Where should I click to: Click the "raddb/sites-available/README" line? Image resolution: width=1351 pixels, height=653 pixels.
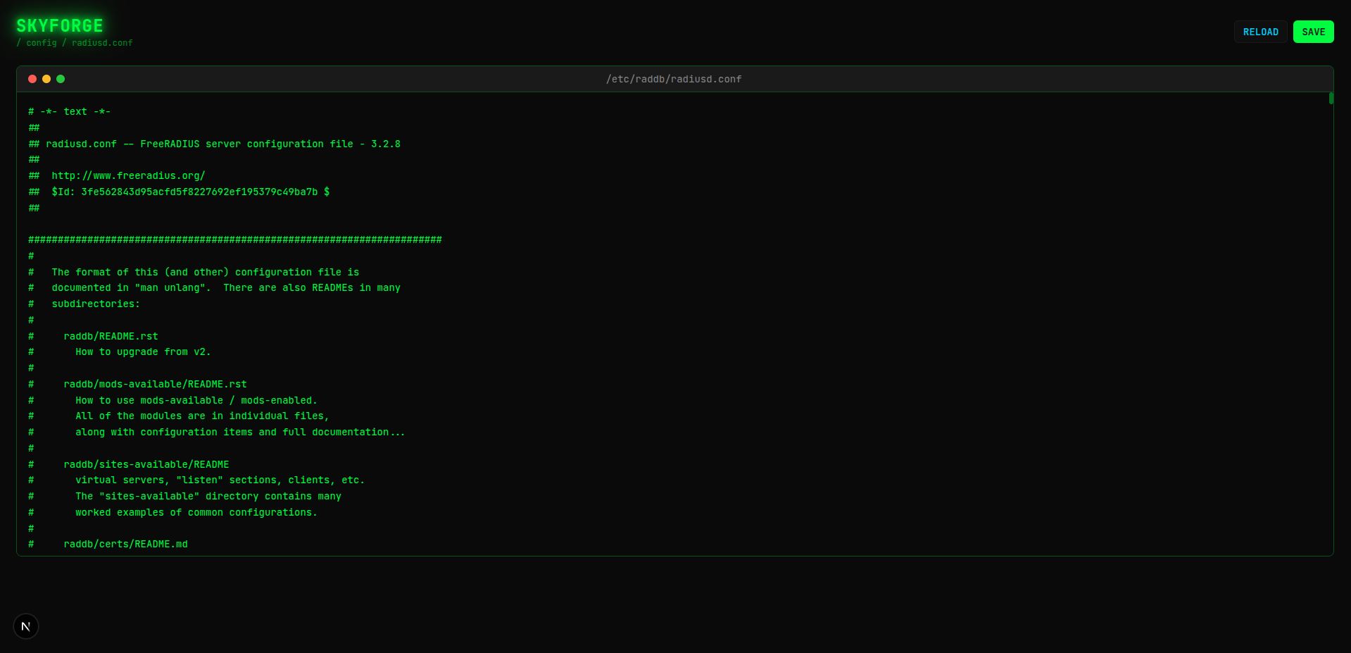pyautogui.click(x=146, y=464)
